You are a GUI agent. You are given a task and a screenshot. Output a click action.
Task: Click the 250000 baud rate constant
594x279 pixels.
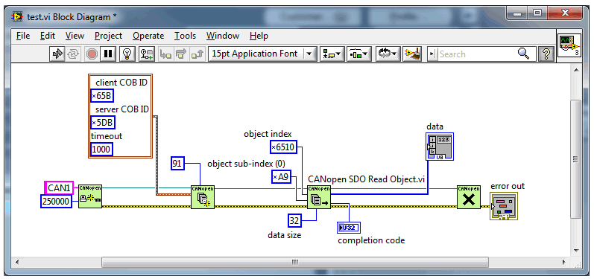pos(56,202)
